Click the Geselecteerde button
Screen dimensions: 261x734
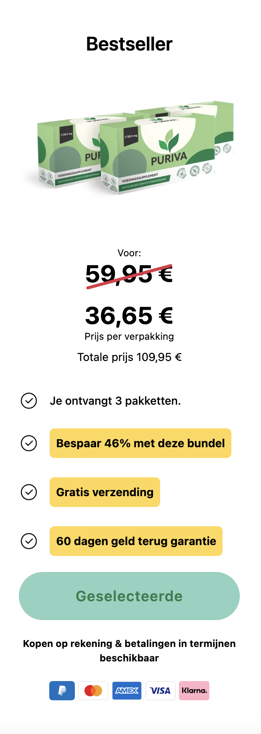(x=129, y=596)
